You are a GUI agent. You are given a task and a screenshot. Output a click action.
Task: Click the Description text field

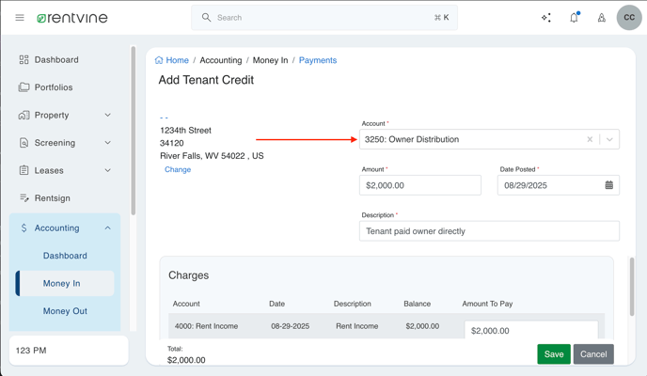(x=489, y=231)
